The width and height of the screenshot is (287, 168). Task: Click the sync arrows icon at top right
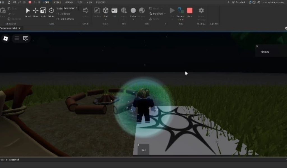pyautogui.click(x=250, y=2)
